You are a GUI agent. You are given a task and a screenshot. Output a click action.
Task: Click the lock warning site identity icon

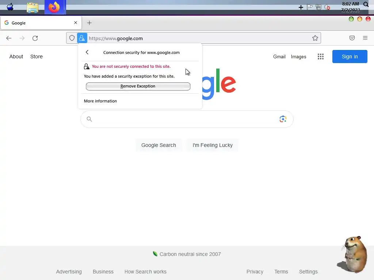(82, 38)
